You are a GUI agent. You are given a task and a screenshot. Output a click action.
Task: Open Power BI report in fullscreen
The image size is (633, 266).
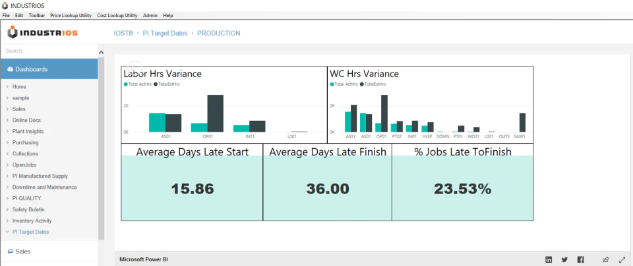[622, 259]
